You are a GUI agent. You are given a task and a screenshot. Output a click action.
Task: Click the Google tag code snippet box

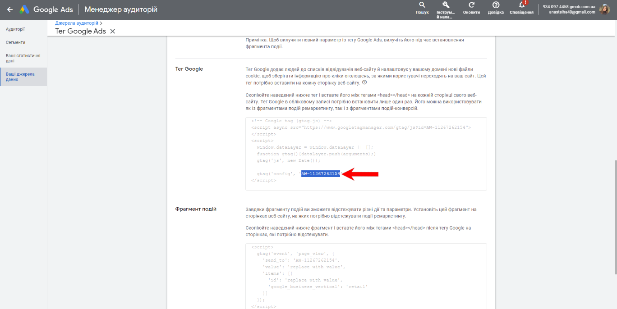[x=366, y=154]
